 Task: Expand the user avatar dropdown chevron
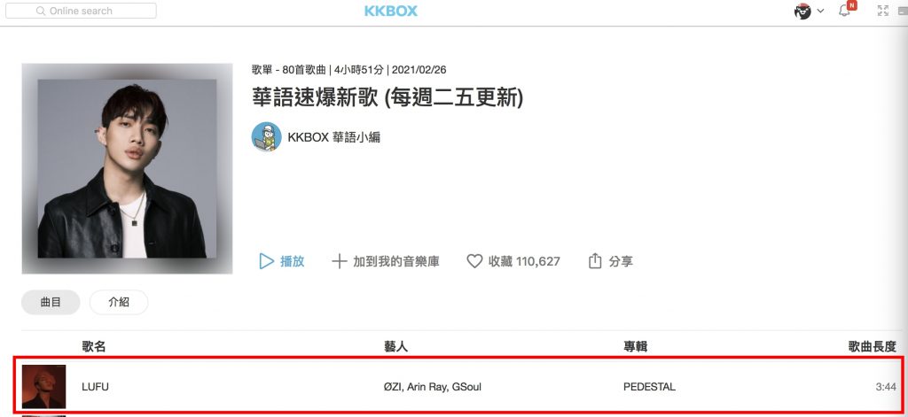(820, 11)
